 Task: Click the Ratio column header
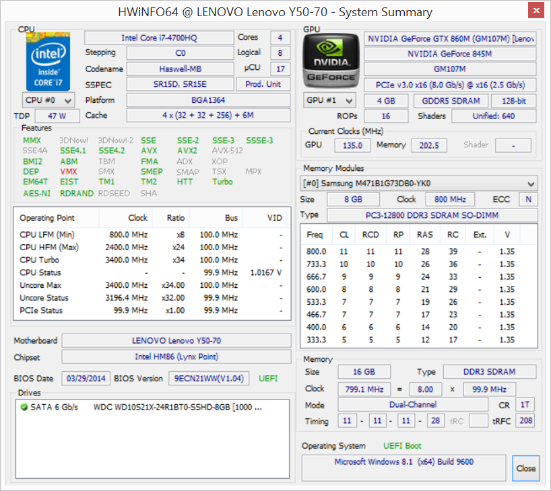(170, 218)
